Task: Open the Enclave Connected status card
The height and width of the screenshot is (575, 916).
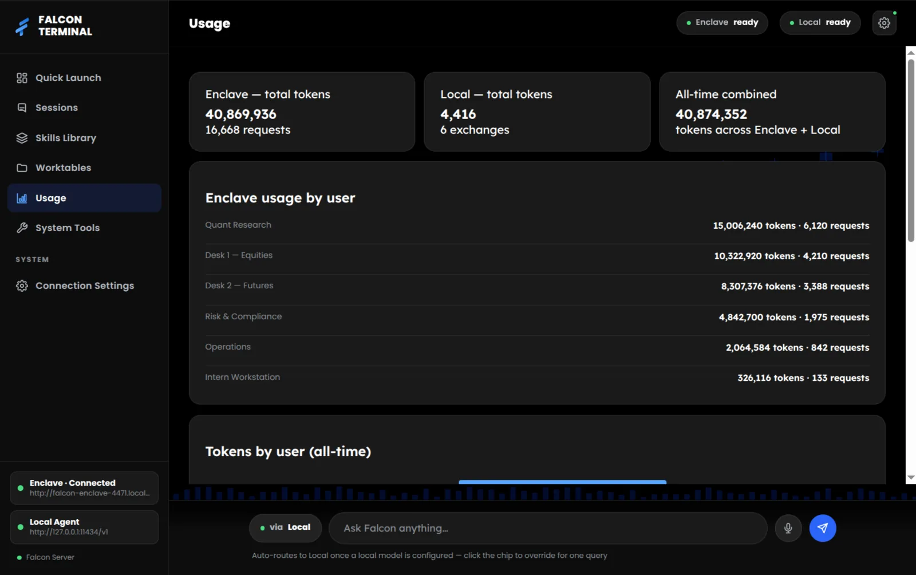Action: (84, 488)
